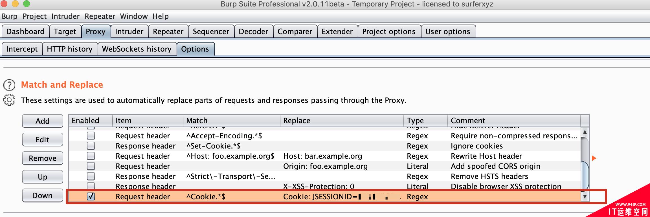This screenshot has height=217, width=650.
Task: Open the Sequencer tab
Action: click(x=211, y=31)
